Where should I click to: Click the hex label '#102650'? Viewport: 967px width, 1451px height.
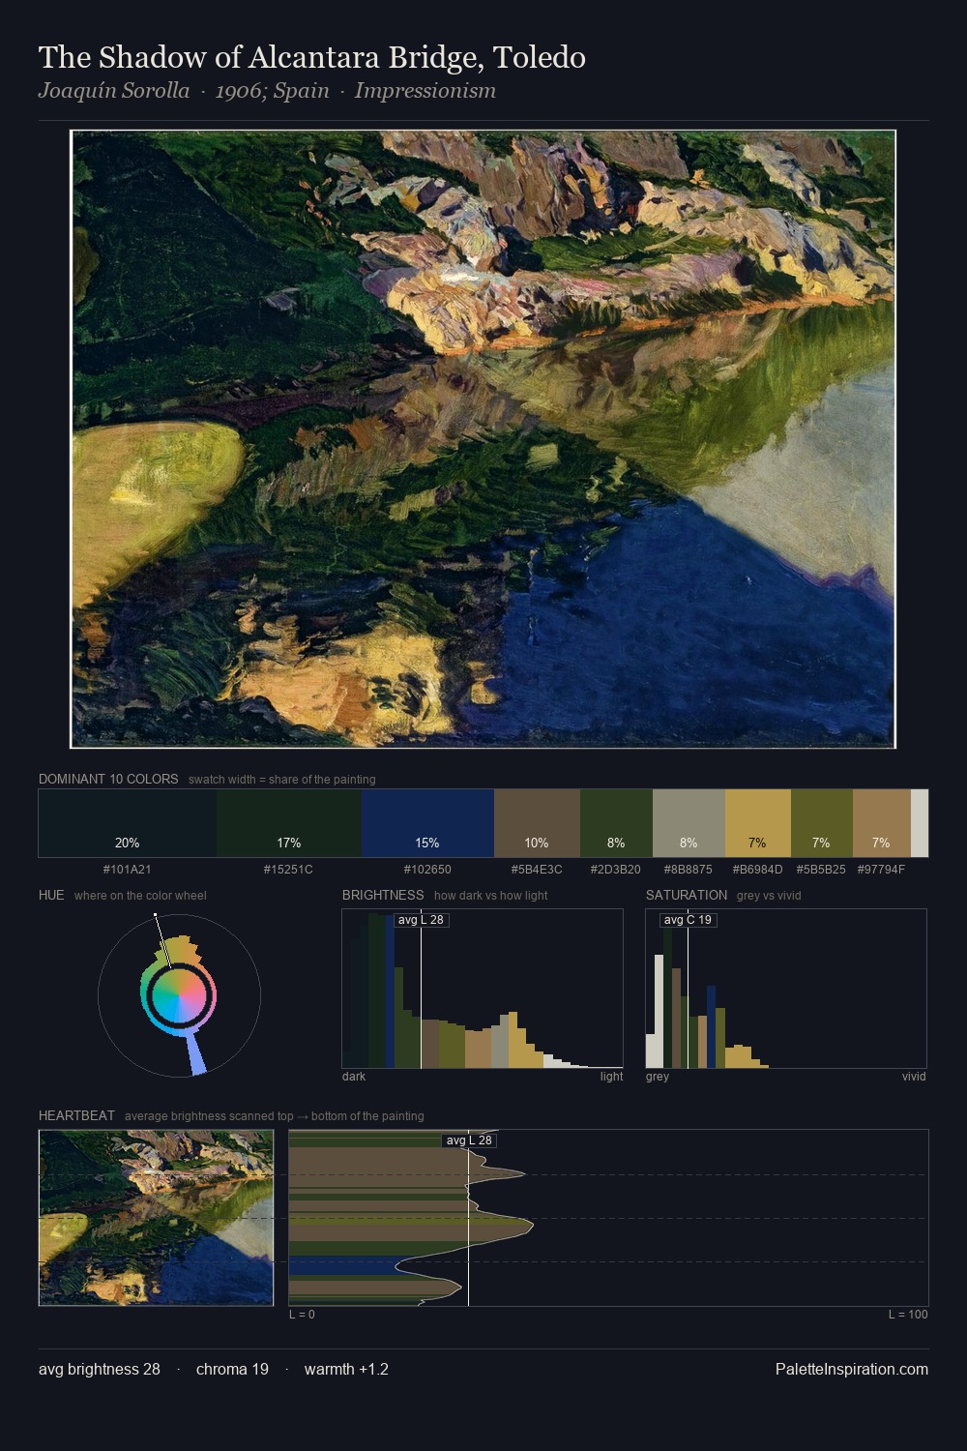pyautogui.click(x=427, y=870)
